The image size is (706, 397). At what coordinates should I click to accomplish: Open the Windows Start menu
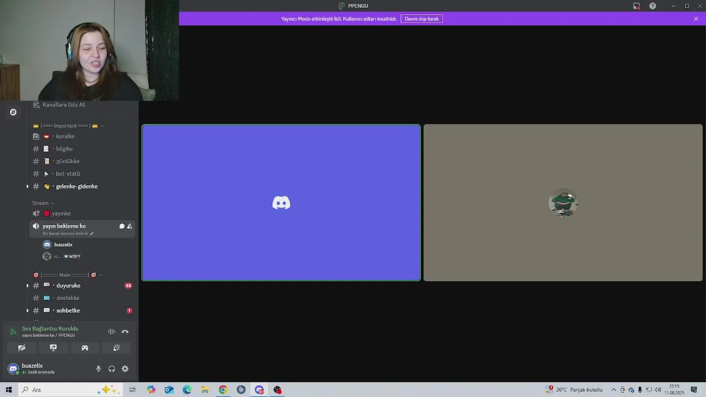pos(9,390)
